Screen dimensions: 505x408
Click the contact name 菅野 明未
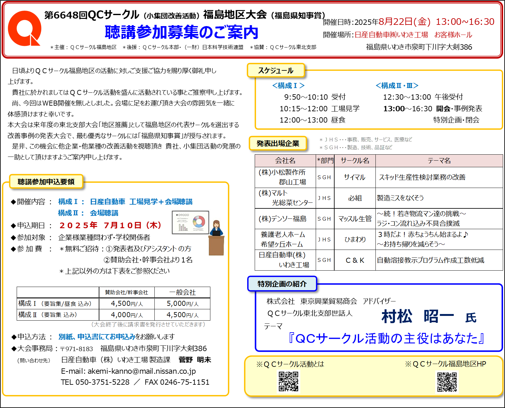point(195,360)
